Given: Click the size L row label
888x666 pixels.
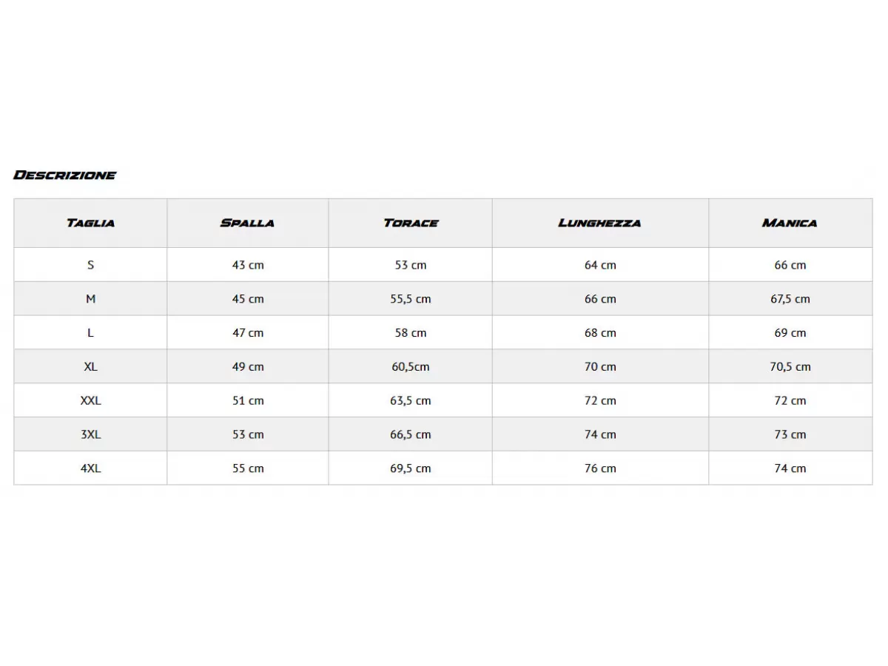Looking at the screenshot, I should pyautogui.click(x=90, y=333).
